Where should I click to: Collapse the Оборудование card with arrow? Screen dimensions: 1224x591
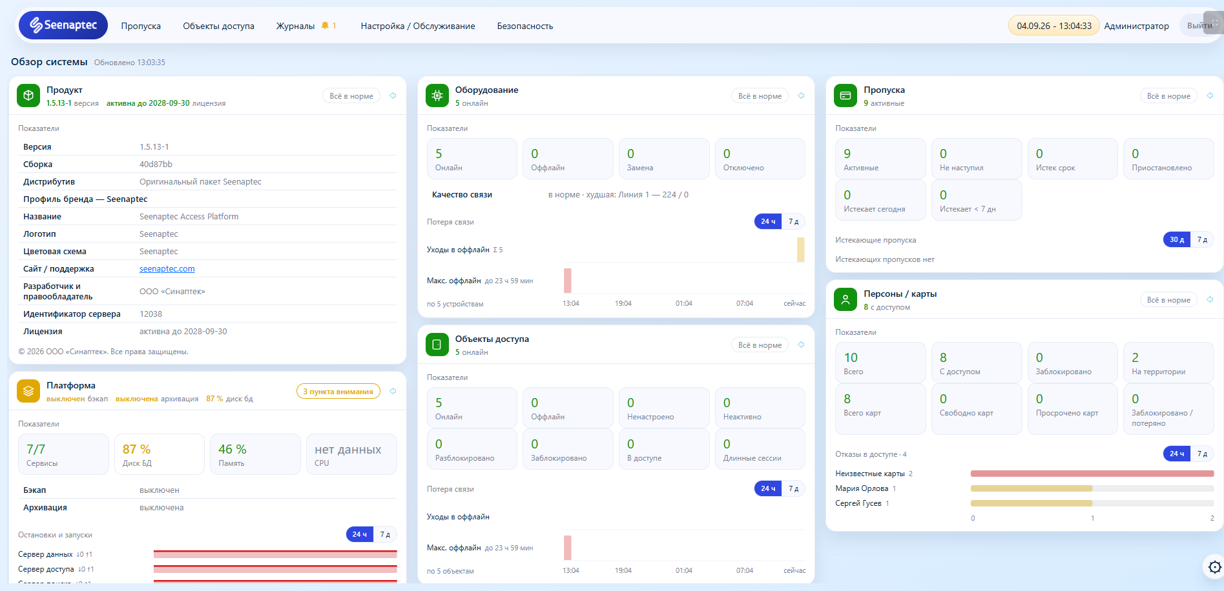pos(801,95)
